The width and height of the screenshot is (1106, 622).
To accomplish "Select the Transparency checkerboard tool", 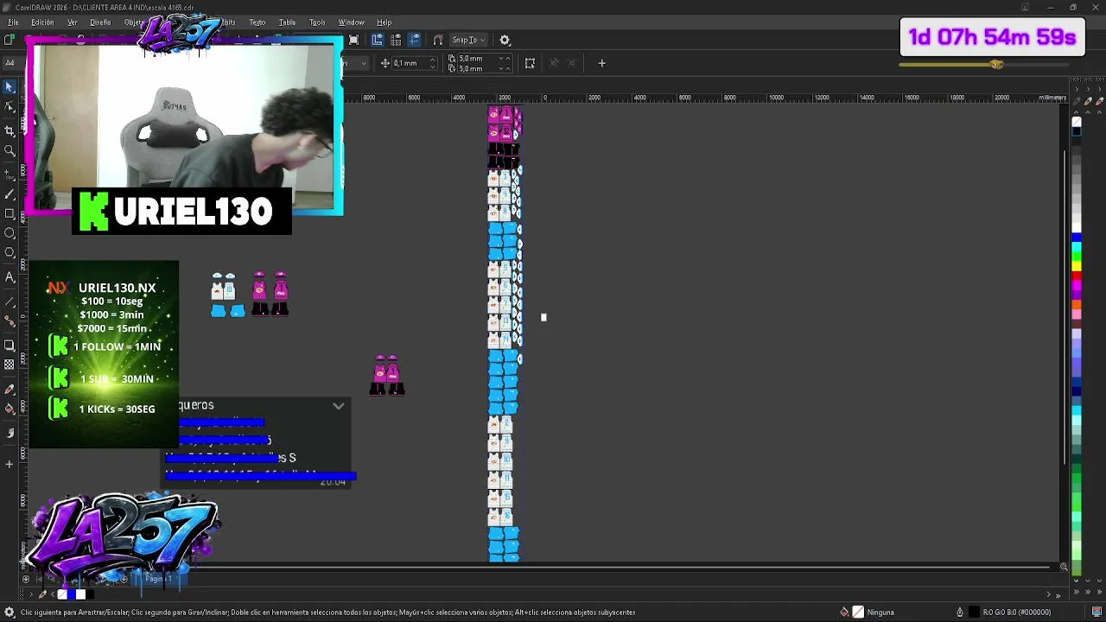I will pyautogui.click(x=10, y=365).
